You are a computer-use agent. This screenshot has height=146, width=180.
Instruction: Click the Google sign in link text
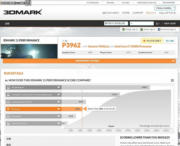click(x=131, y=29)
